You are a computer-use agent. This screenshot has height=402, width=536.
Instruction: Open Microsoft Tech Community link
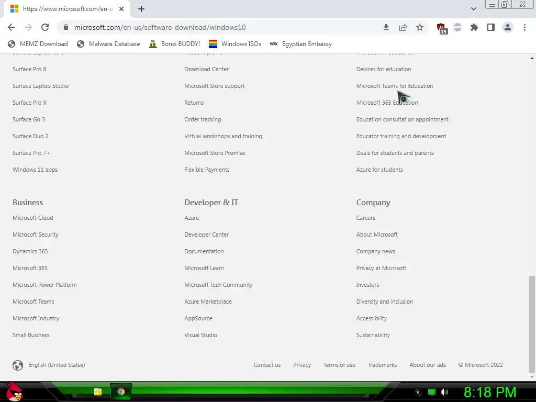click(x=218, y=285)
